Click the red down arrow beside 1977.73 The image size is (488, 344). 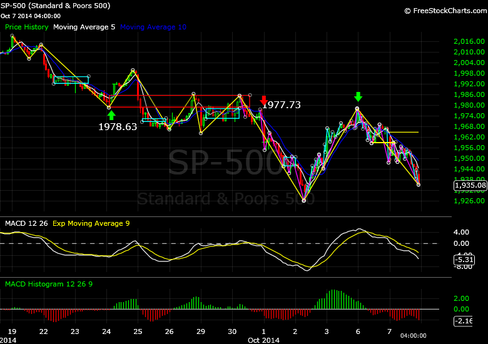pos(264,100)
